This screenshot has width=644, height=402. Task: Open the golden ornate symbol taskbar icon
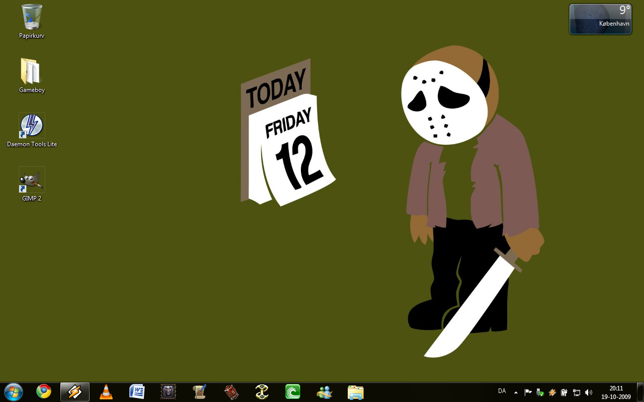point(262,391)
